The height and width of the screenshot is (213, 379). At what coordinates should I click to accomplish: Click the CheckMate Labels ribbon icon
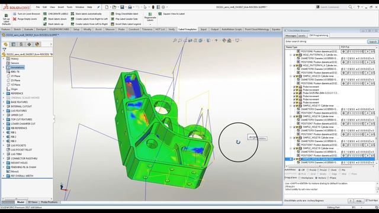point(45,14)
